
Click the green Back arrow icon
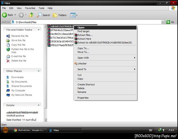coord(4,15)
